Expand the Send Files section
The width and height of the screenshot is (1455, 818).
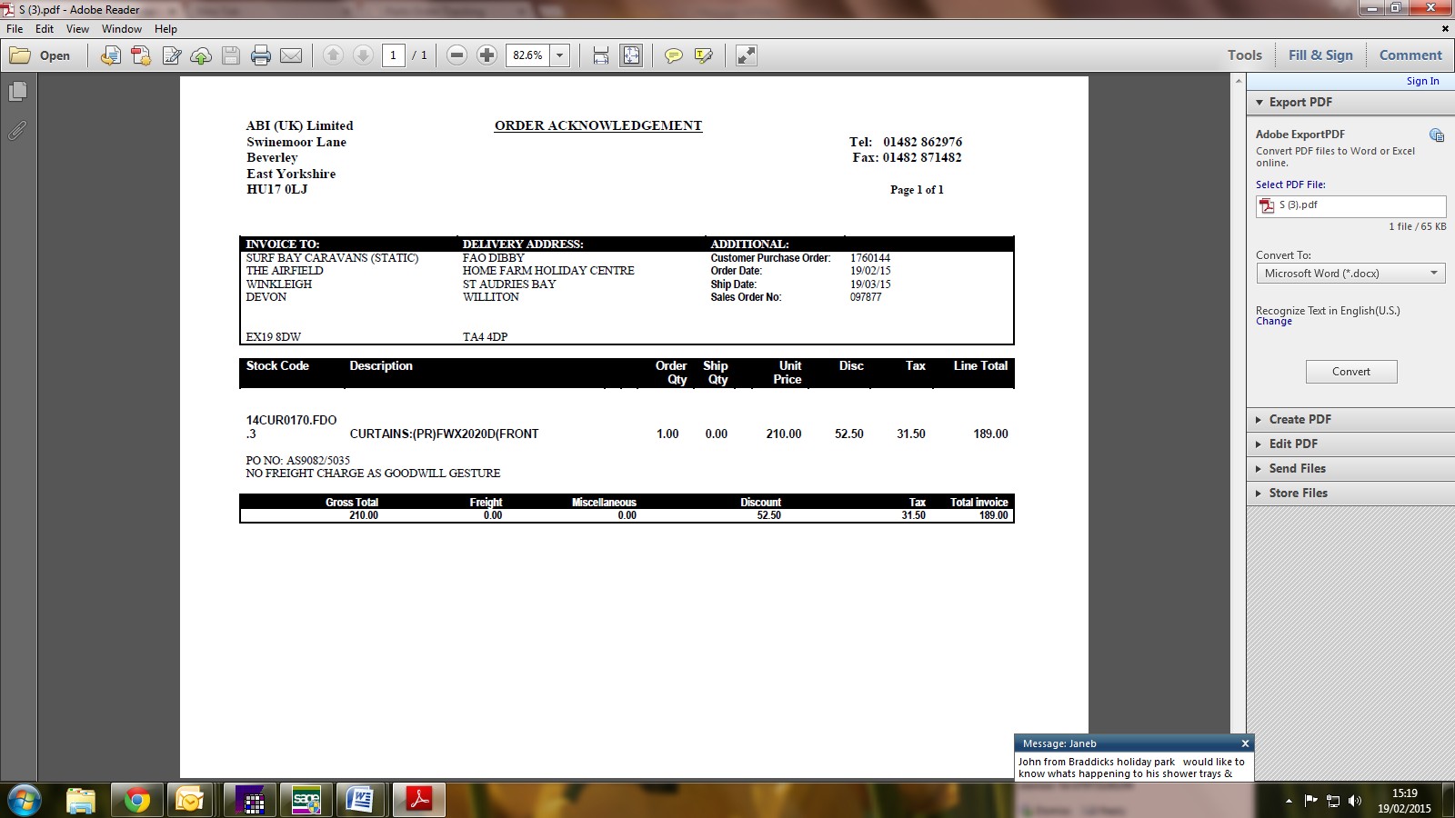pos(1297,468)
